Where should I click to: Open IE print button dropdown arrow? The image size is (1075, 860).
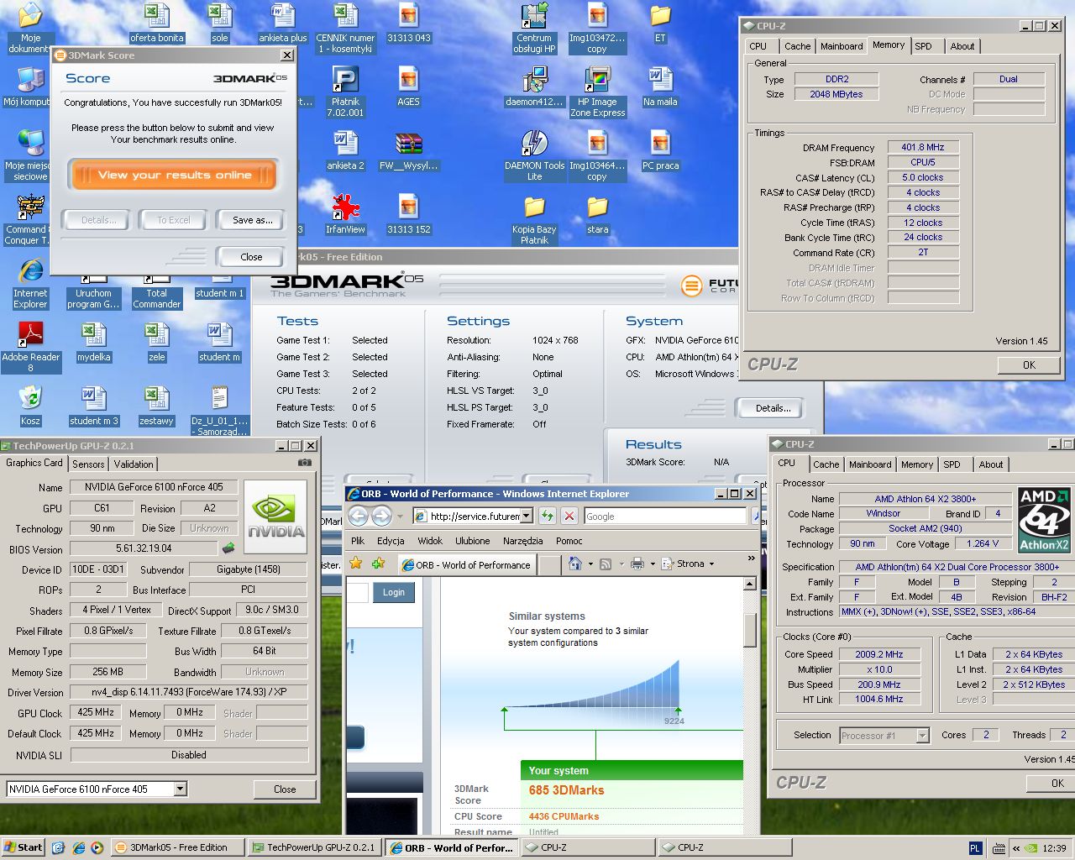click(652, 564)
